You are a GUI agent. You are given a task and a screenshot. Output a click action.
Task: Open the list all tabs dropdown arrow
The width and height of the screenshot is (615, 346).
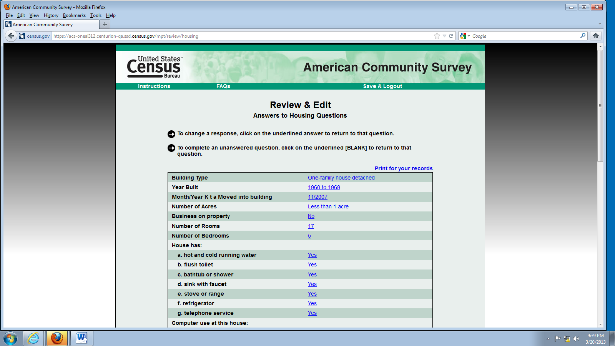tap(600, 24)
